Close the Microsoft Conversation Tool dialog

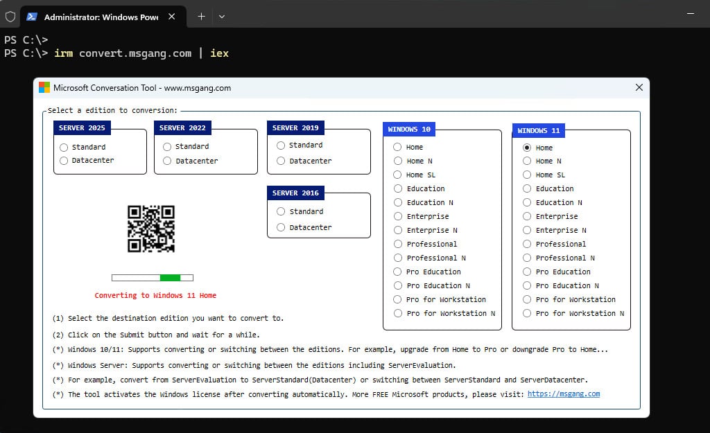tap(639, 87)
